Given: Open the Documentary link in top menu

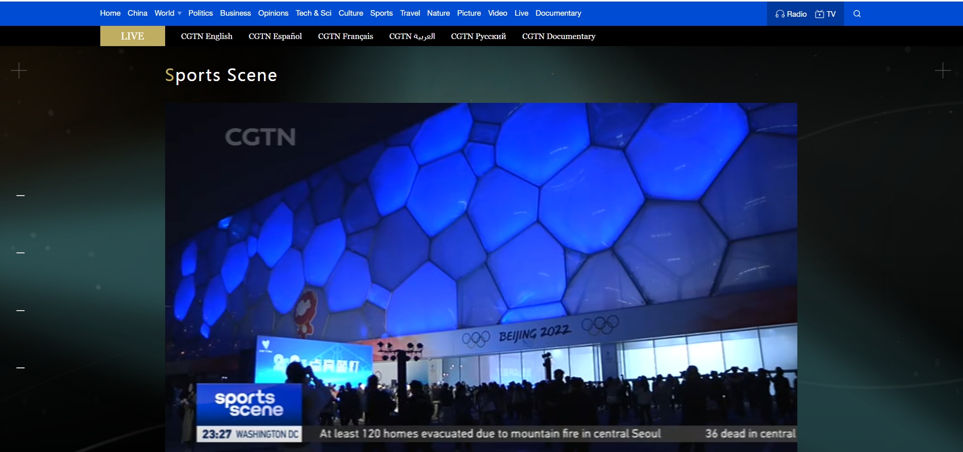Looking at the screenshot, I should click(558, 13).
